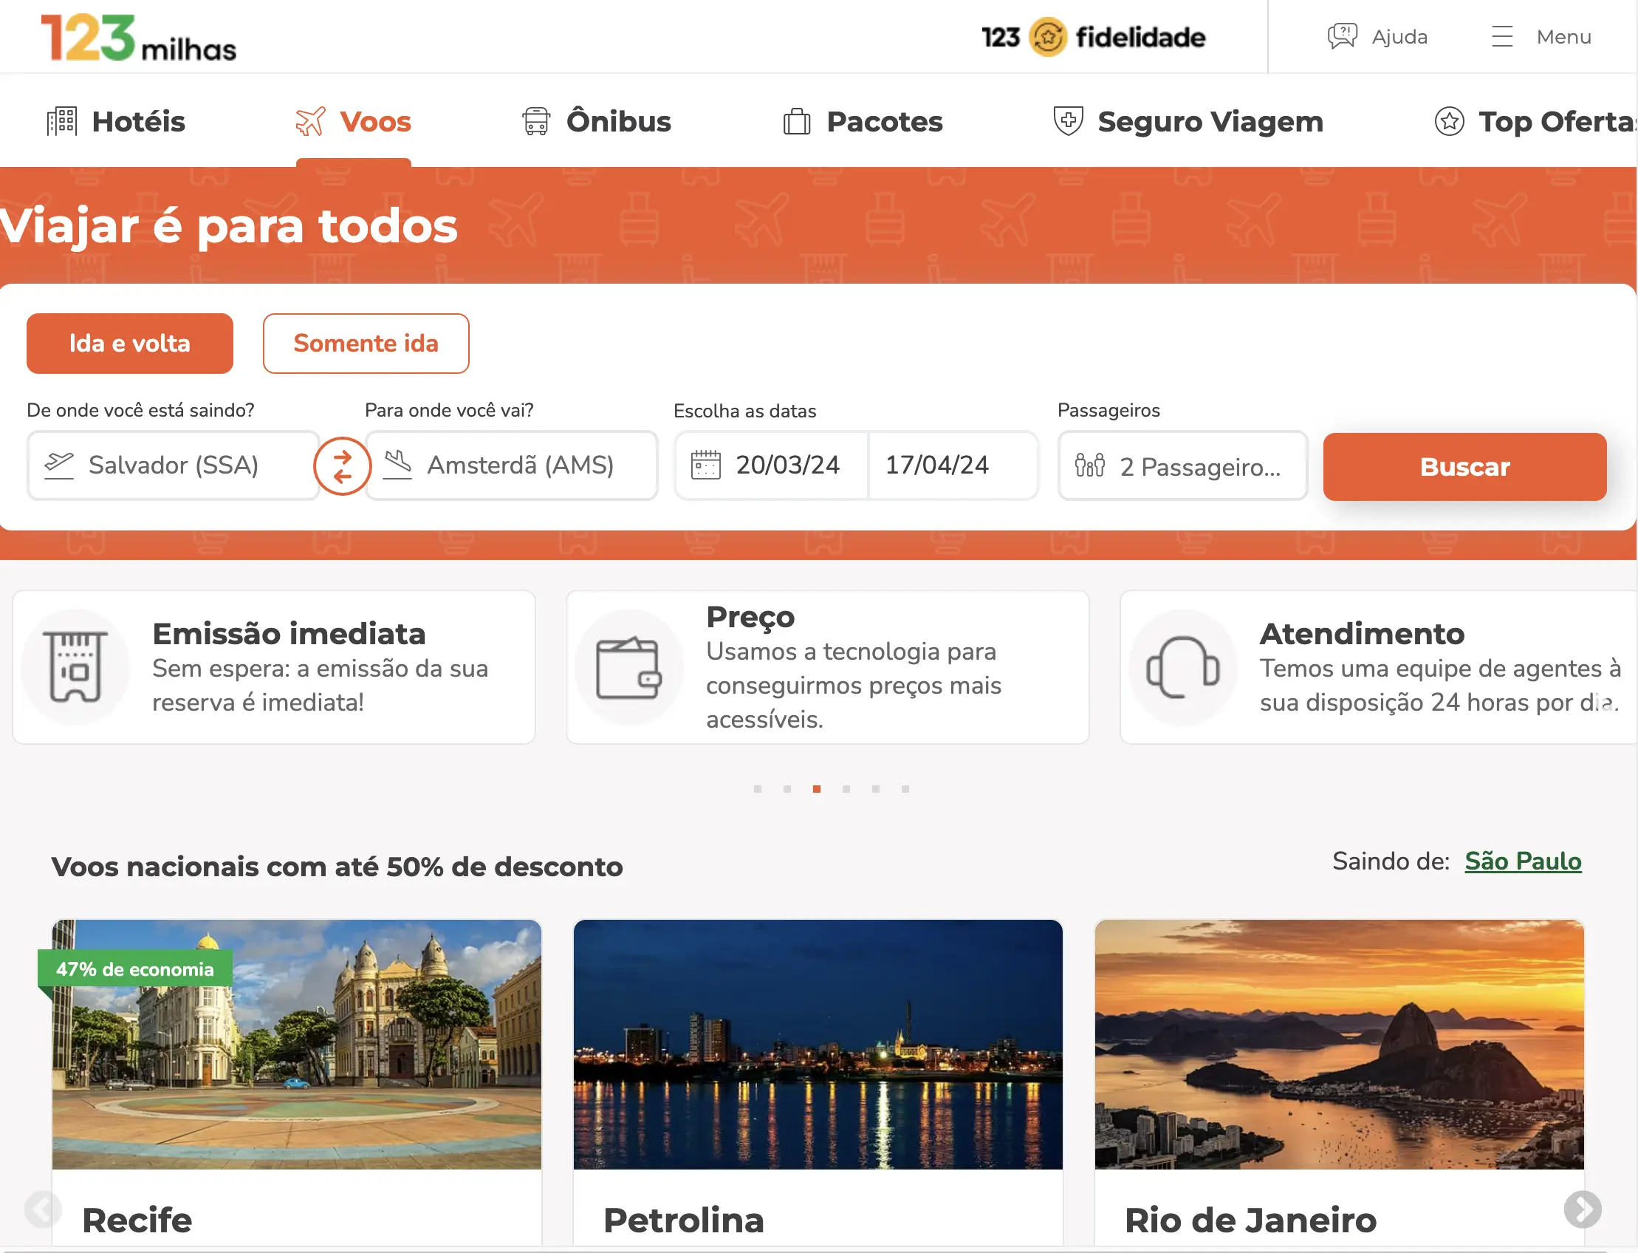The width and height of the screenshot is (1638, 1253).
Task: Open the Seguro Viagem section
Action: tap(1188, 121)
